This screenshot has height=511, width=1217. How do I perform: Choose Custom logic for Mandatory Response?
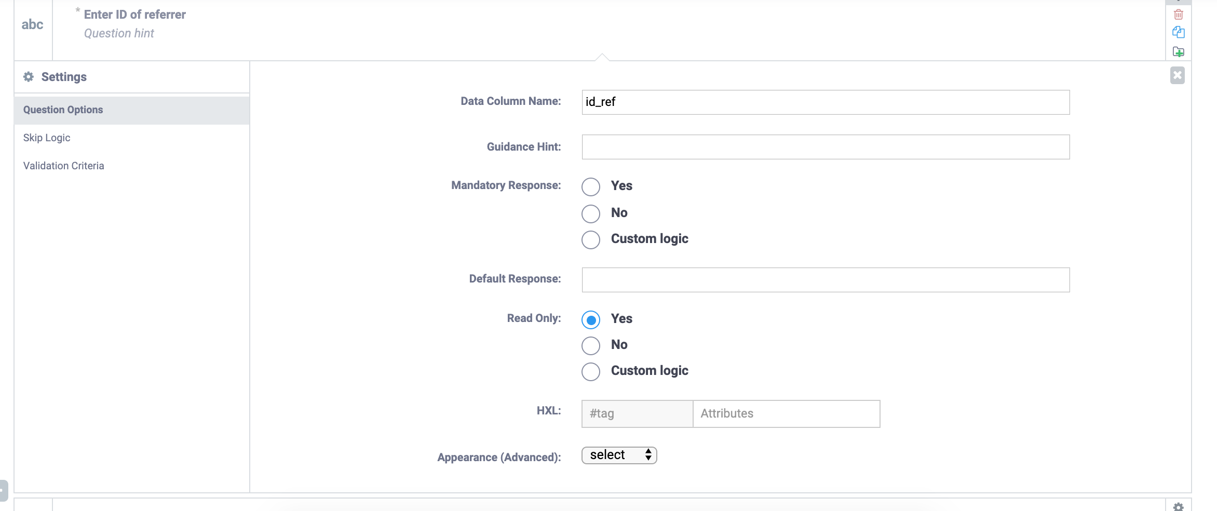click(590, 240)
